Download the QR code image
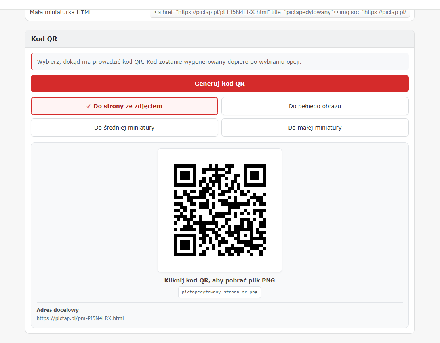The height and width of the screenshot is (343, 440). [220, 210]
